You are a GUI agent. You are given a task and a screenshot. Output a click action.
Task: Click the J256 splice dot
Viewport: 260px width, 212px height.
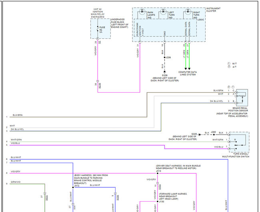[x=164, y=57]
